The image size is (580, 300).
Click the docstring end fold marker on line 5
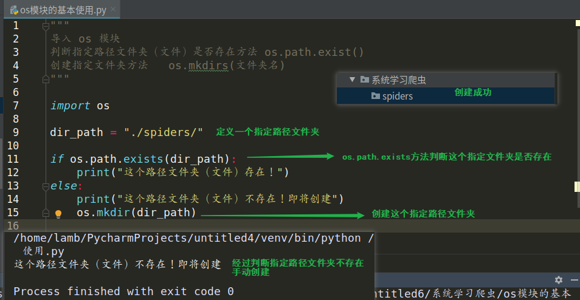click(x=46, y=79)
